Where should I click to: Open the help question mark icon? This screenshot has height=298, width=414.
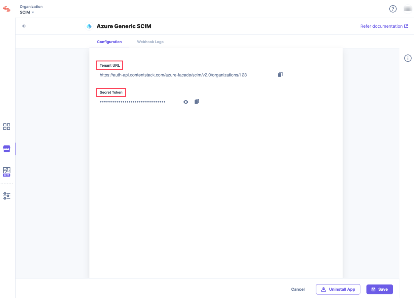(x=393, y=9)
